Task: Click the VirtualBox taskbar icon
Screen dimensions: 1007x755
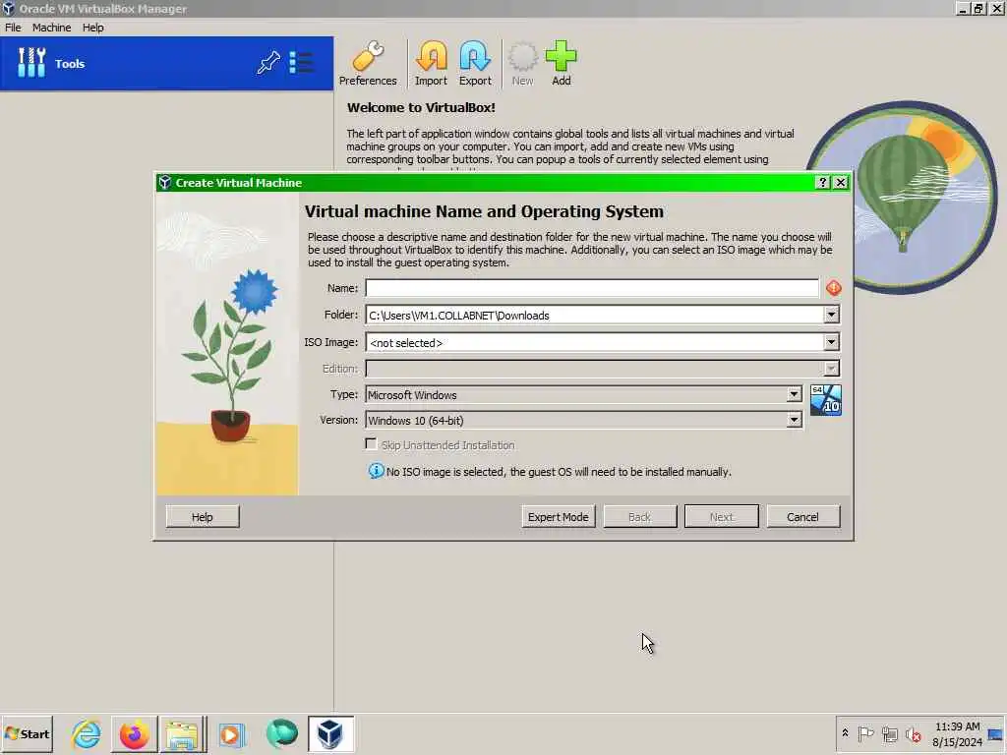Action: click(x=330, y=733)
